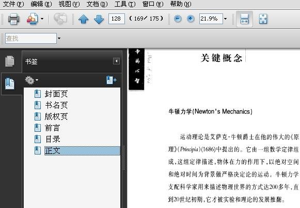Go to next page with down arrow
The height and width of the screenshot is (208, 300).
99,19
